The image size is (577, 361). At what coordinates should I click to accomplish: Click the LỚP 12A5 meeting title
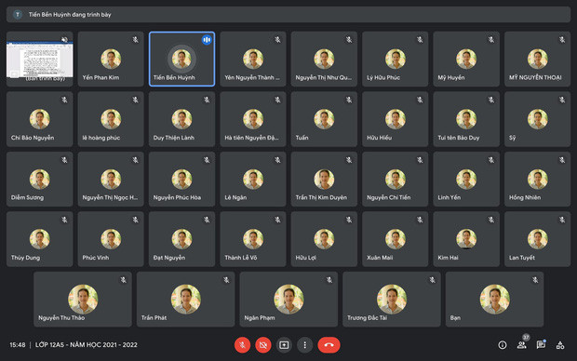[87, 345]
